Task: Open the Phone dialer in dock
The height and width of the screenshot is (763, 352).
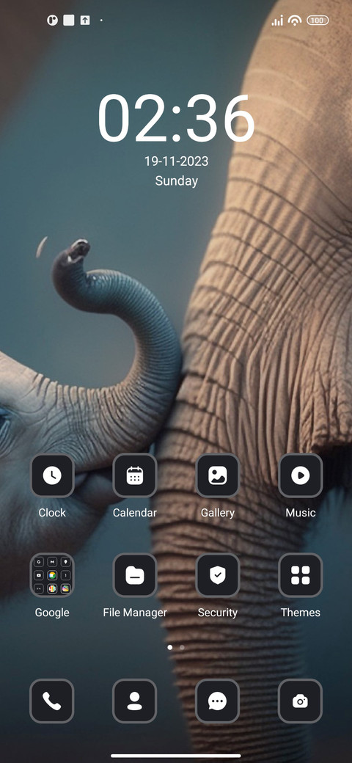Action: point(52,701)
